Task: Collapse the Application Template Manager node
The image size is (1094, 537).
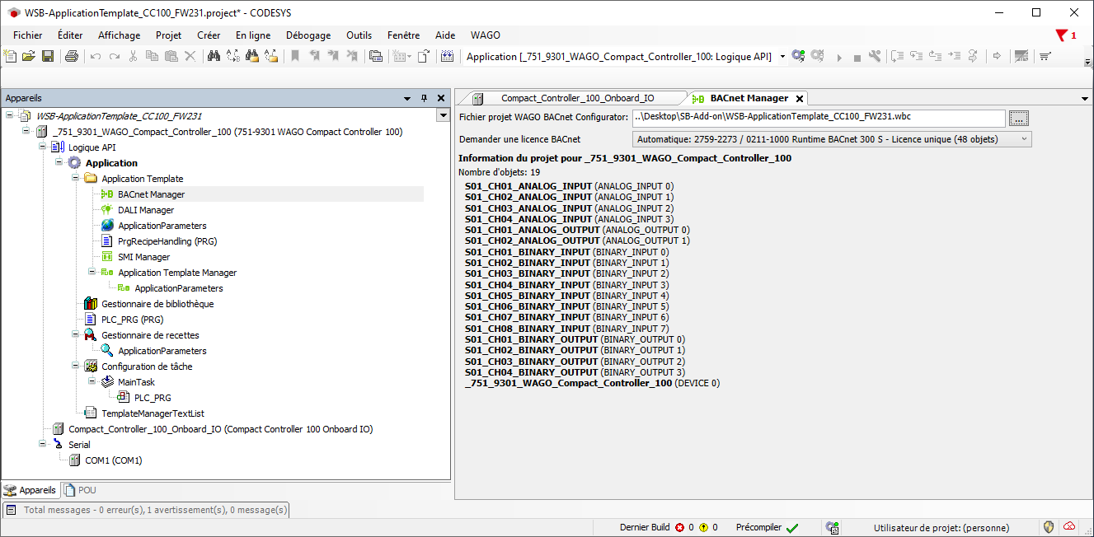Action: click(92, 273)
